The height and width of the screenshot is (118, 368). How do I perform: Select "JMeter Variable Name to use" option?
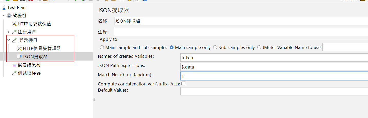pyautogui.click(x=259, y=47)
